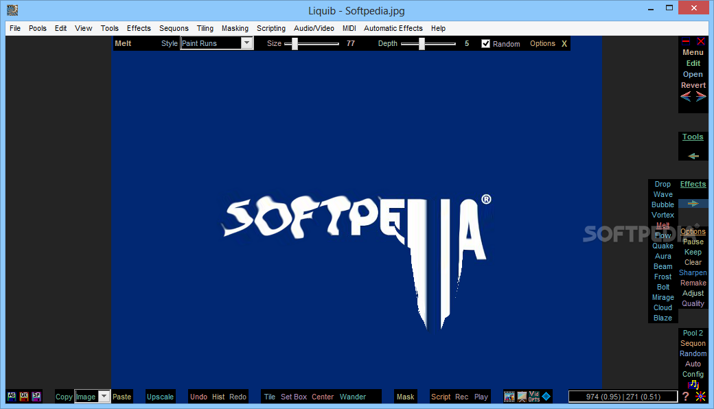Viewport: 714px width, 409px height.
Task: Open the MIDI menu
Action: 349,28
